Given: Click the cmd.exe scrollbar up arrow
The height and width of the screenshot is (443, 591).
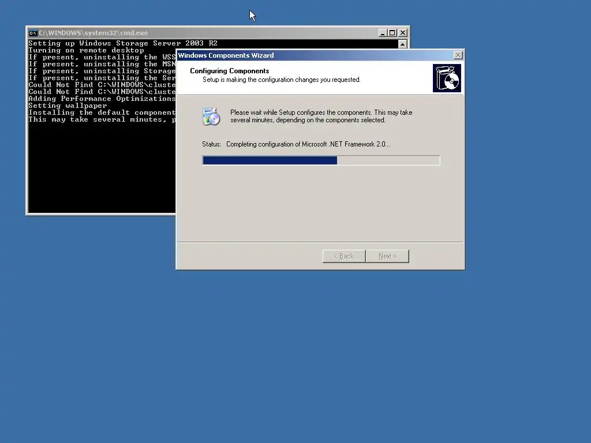Looking at the screenshot, I should (402, 44).
